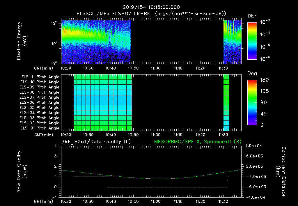
Task: Click the Deg pitch angle color bar
Action: (x=252, y=103)
